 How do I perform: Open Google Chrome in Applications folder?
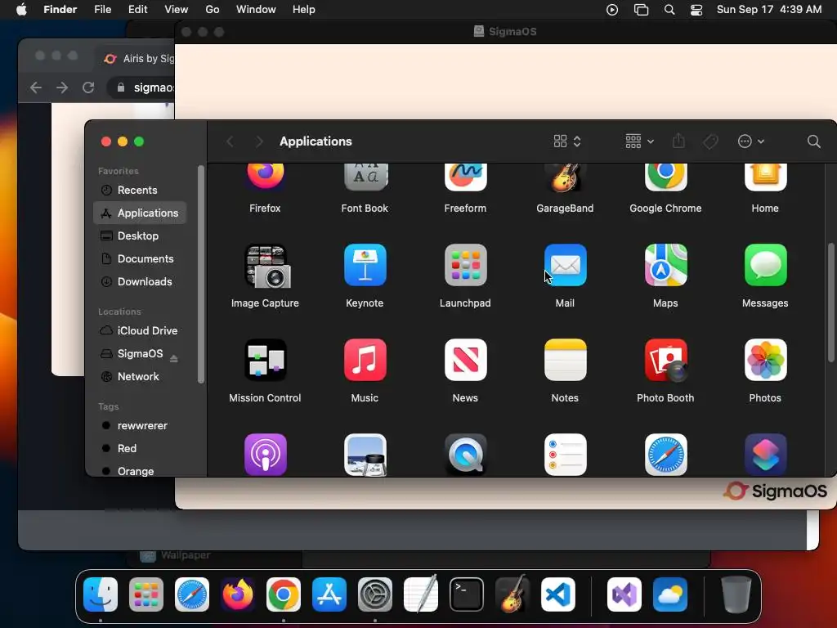[x=665, y=177]
